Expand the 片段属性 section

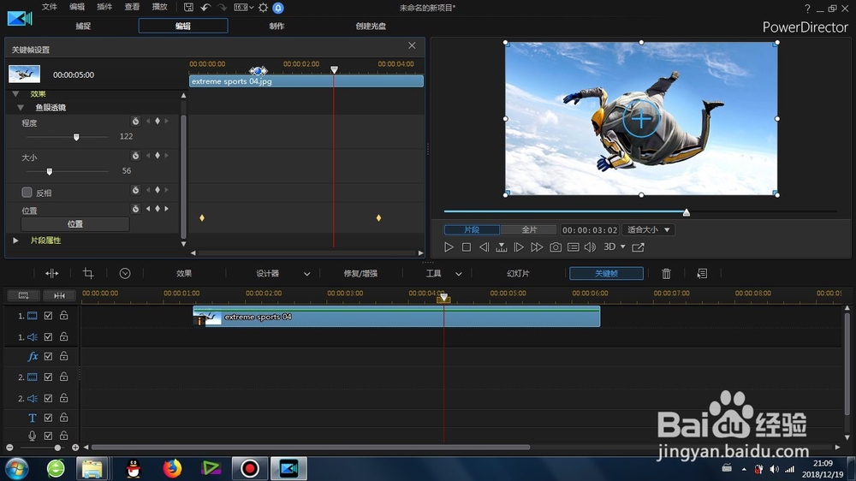click(x=15, y=240)
